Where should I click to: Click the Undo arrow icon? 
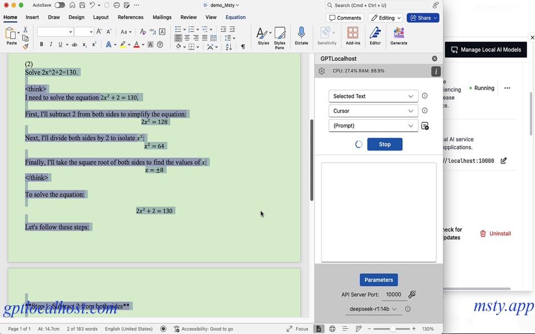(92, 5)
